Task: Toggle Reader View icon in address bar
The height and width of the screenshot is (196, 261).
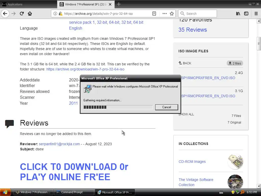Action: coord(154,14)
